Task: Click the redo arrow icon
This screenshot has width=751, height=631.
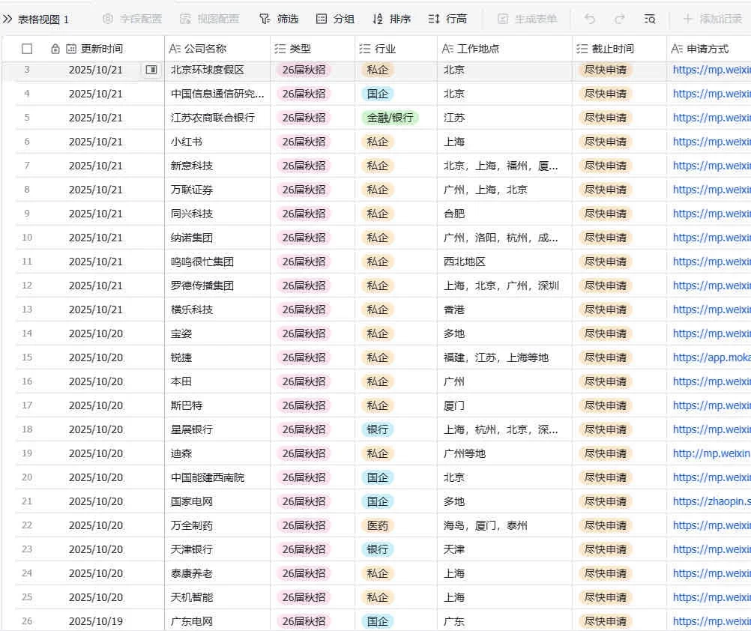Action: click(x=618, y=19)
